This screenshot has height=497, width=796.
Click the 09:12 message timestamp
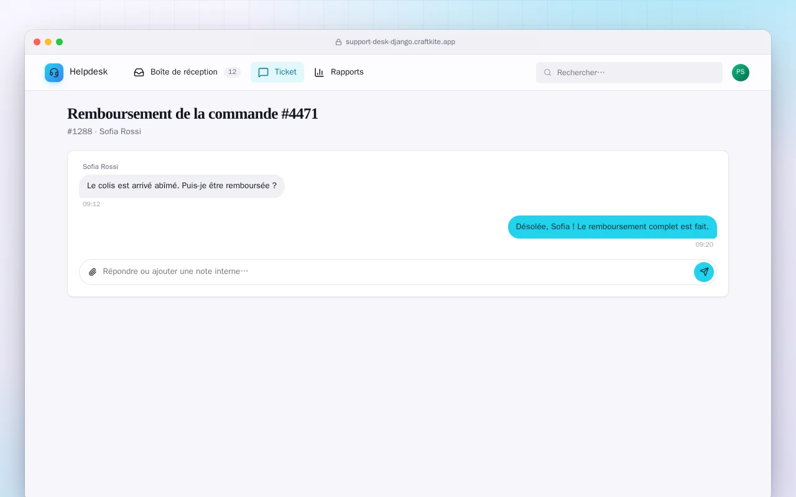pos(91,204)
